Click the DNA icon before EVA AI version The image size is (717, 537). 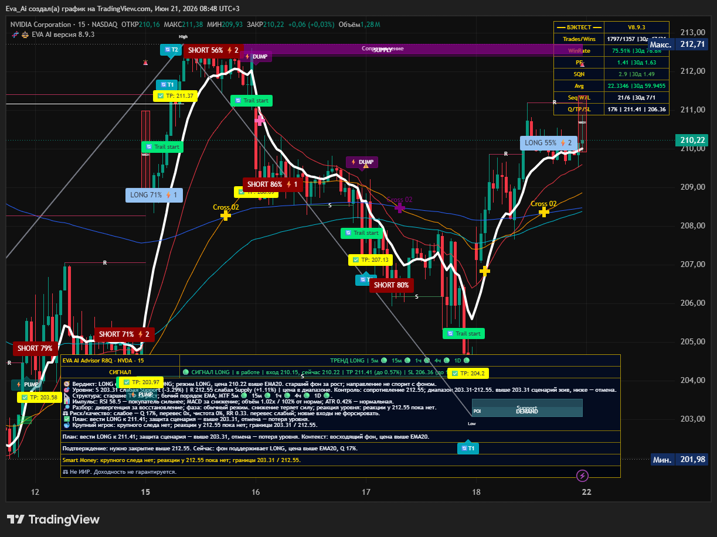[16, 35]
